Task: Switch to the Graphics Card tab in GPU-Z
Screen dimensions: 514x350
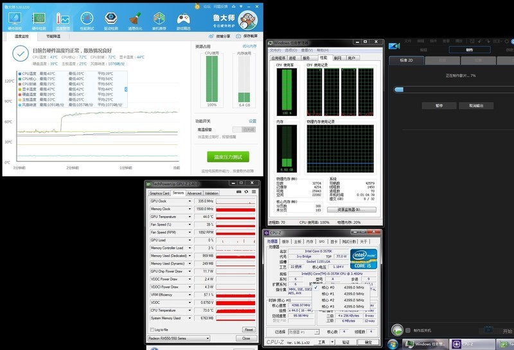Action: [159, 194]
